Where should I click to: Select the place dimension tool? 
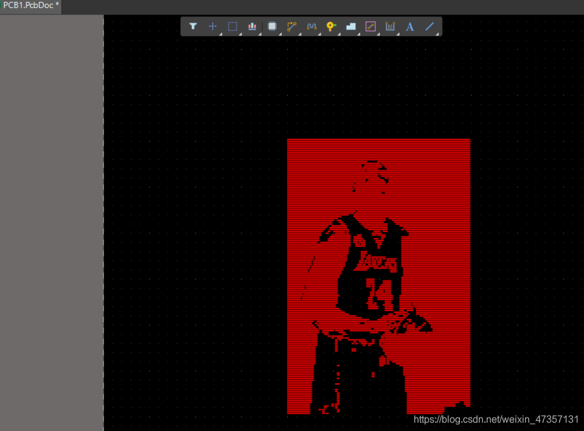pos(390,26)
